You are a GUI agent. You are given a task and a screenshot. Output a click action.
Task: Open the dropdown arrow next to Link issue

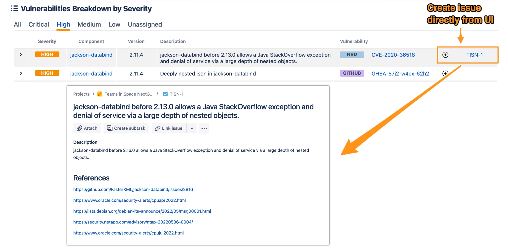click(192, 128)
